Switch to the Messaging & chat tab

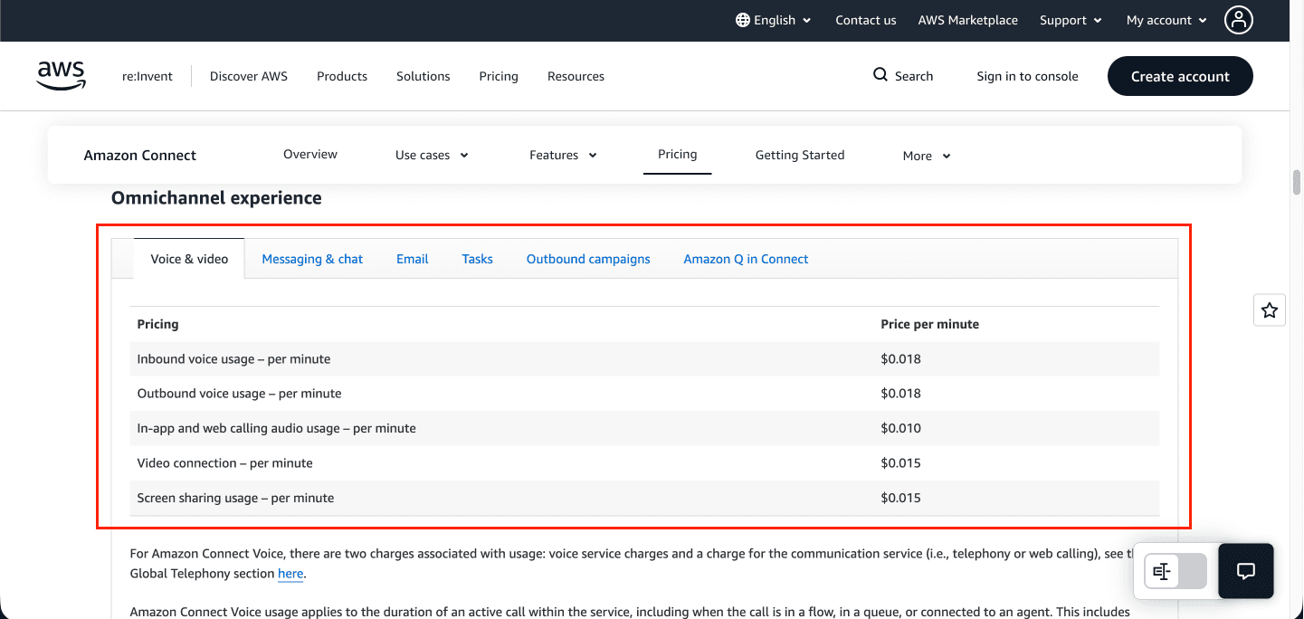(x=312, y=259)
